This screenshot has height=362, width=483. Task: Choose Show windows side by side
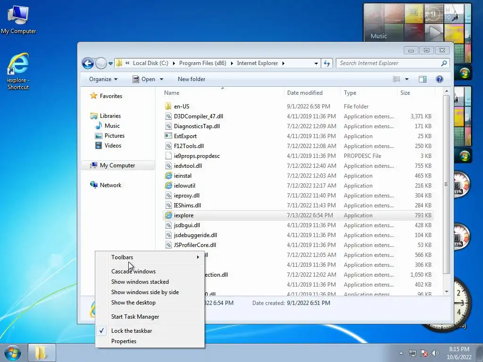tap(150, 292)
